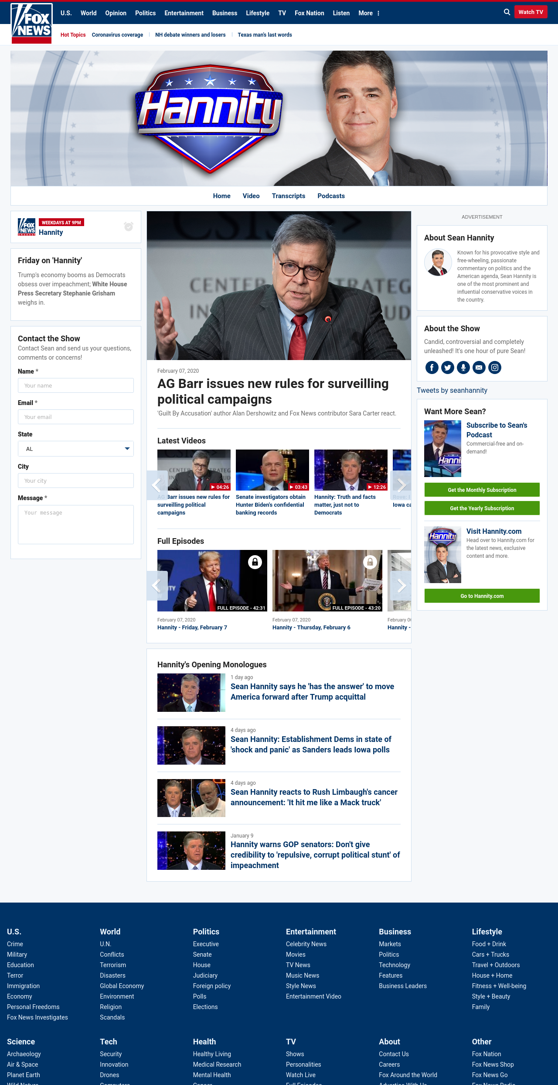Click the podcast microphone icon

(463, 367)
